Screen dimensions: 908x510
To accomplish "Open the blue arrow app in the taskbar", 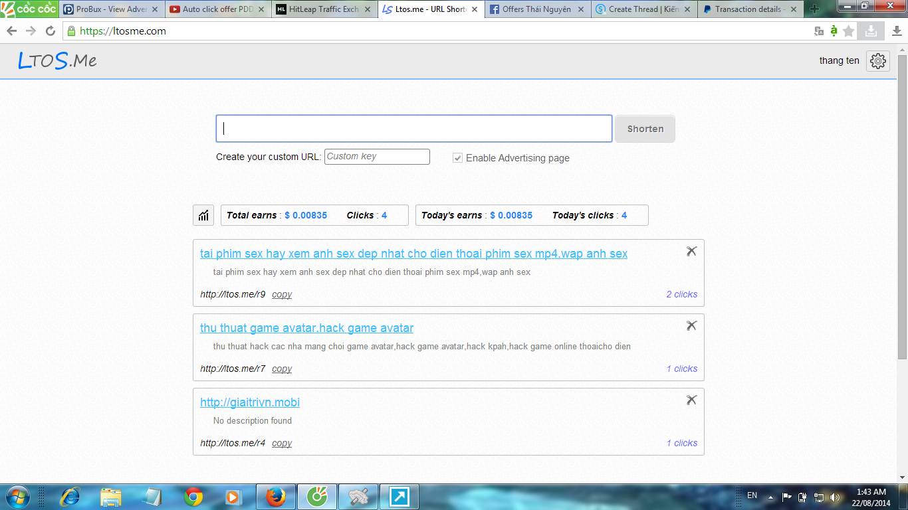I will pos(400,497).
